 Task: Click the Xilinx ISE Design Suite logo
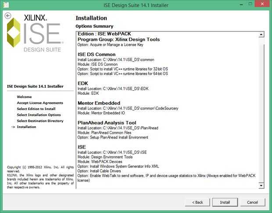click(35, 33)
